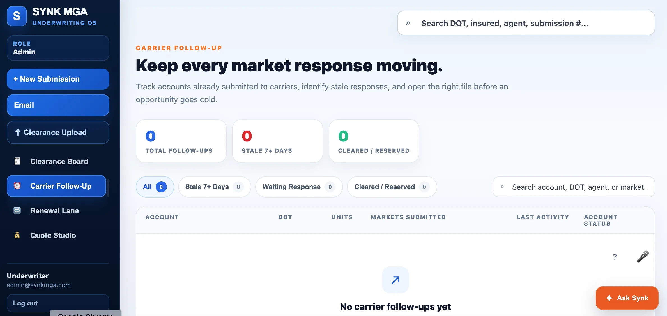Focus the Search account, DOT, agent field
The width and height of the screenshot is (667, 316).
click(x=574, y=187)
